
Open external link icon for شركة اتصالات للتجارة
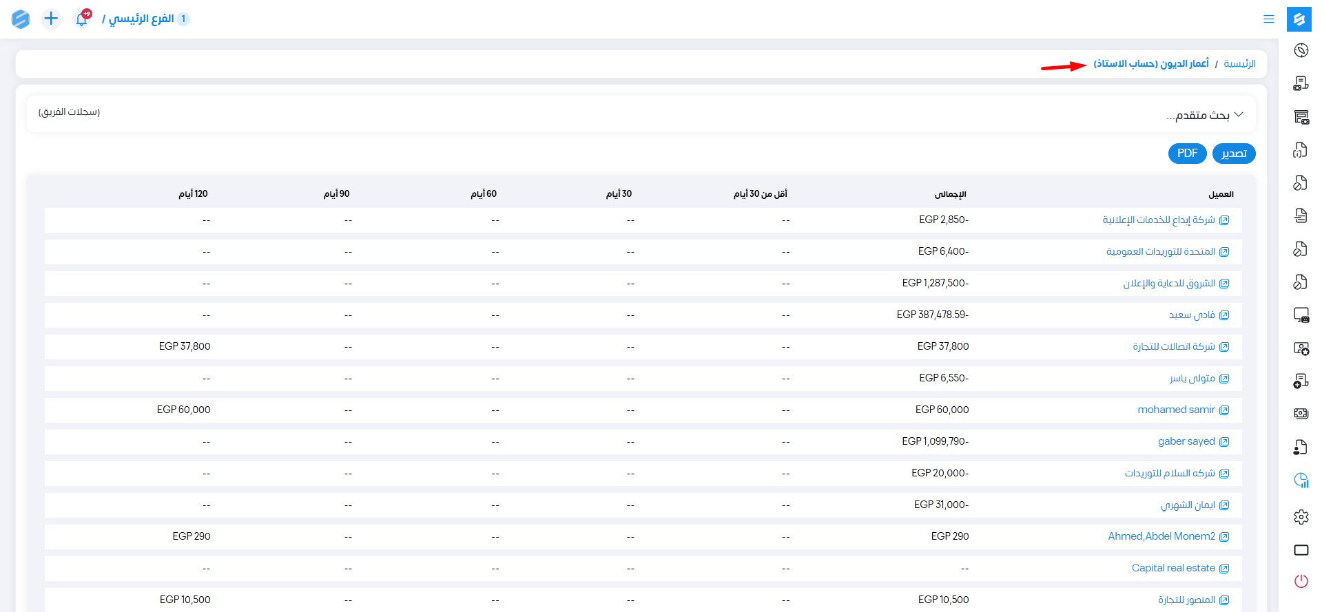tap(1224, 347)
